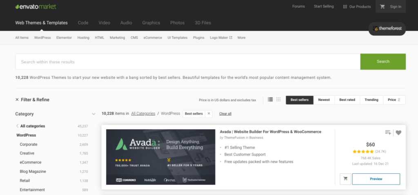Select CMS in sub navigation

point(134,38)
